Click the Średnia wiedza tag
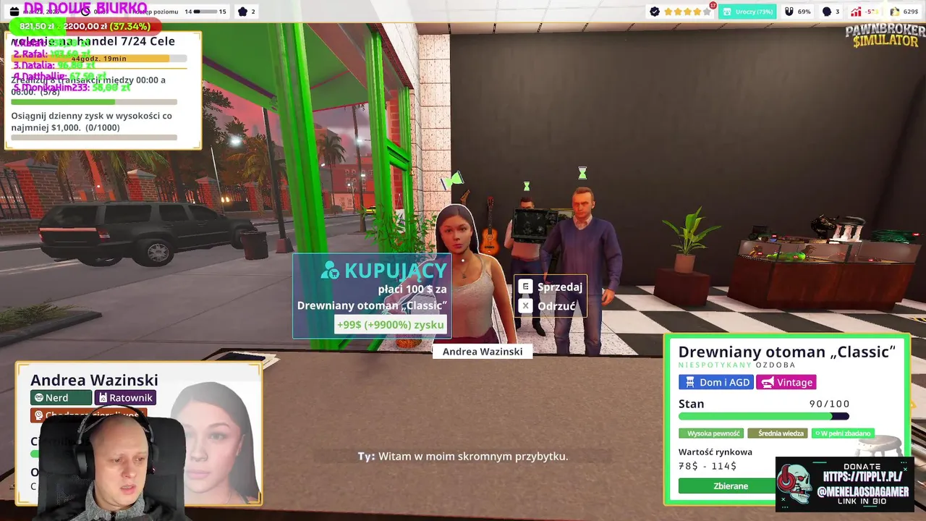 [x=778, y=433]
